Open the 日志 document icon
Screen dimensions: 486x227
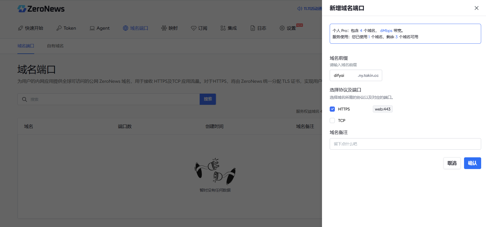click(x=253, y=28)
